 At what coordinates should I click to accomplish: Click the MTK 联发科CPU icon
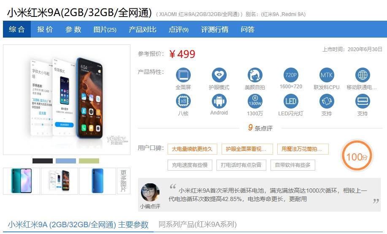[327, 75]
